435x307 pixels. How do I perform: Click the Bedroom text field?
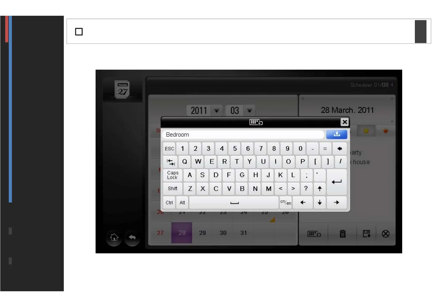[243, 134]
